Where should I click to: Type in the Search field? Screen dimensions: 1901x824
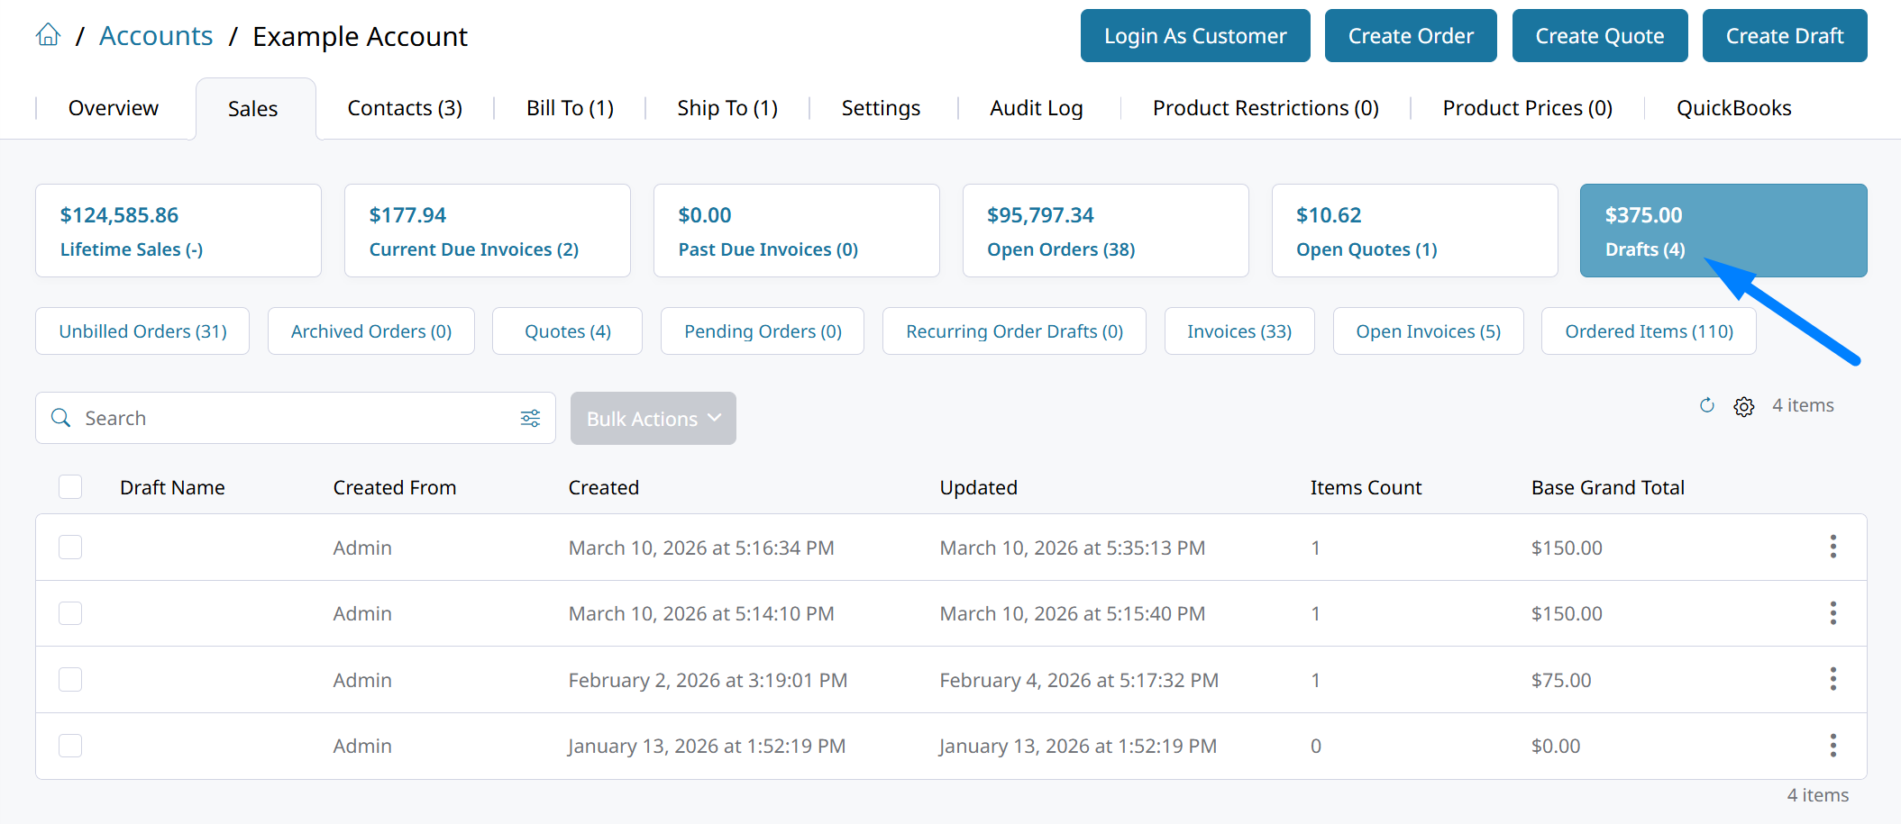[x=288, y=418]
